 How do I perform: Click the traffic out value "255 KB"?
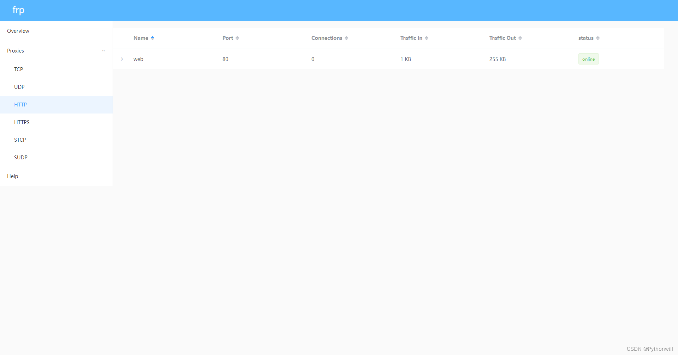[x=498, y=59]
